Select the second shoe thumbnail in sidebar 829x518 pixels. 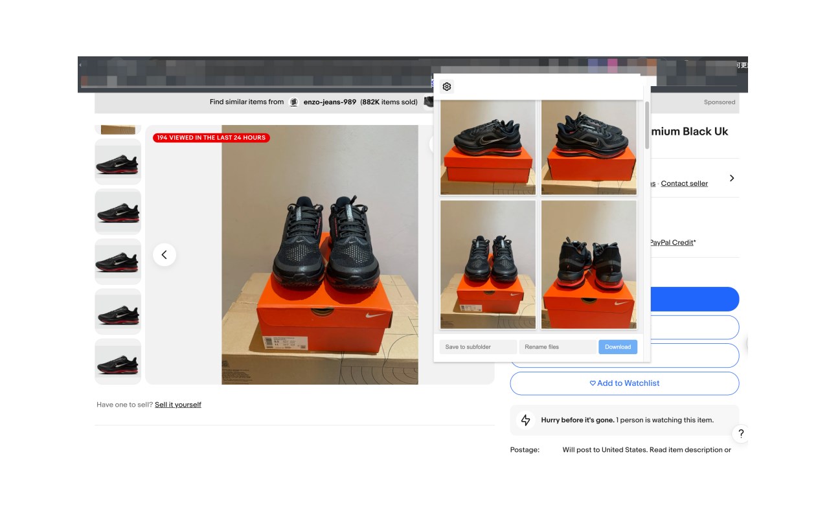tap(118, 212)
